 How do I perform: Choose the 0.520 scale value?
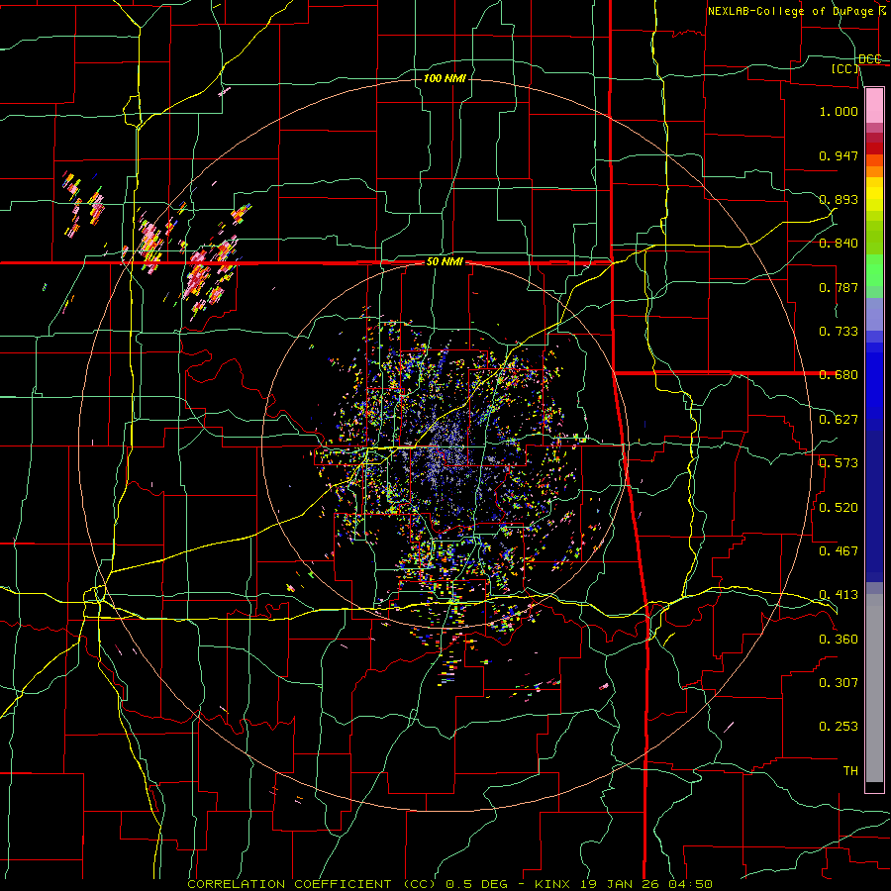pyautogui.click(x=839, y=508)
